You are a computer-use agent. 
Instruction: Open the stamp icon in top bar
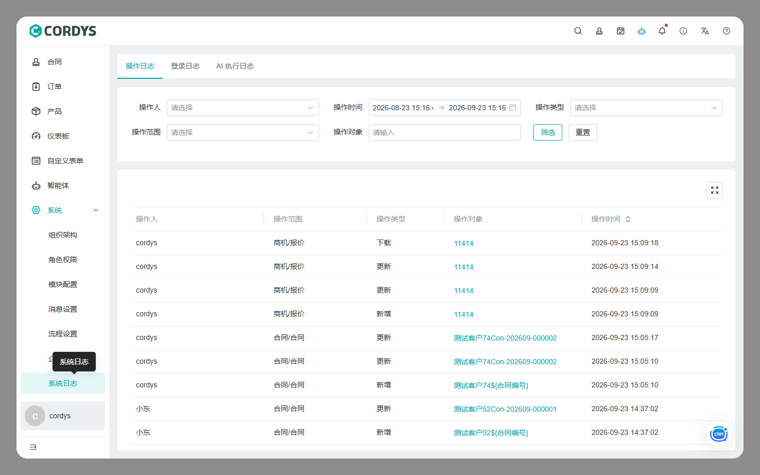point(599,31)
